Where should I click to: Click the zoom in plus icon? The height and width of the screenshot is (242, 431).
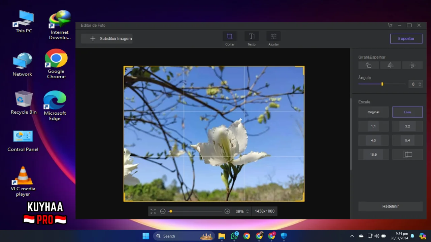[227, 211]
